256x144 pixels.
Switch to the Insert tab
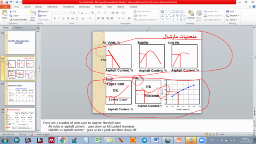point(27,7)
